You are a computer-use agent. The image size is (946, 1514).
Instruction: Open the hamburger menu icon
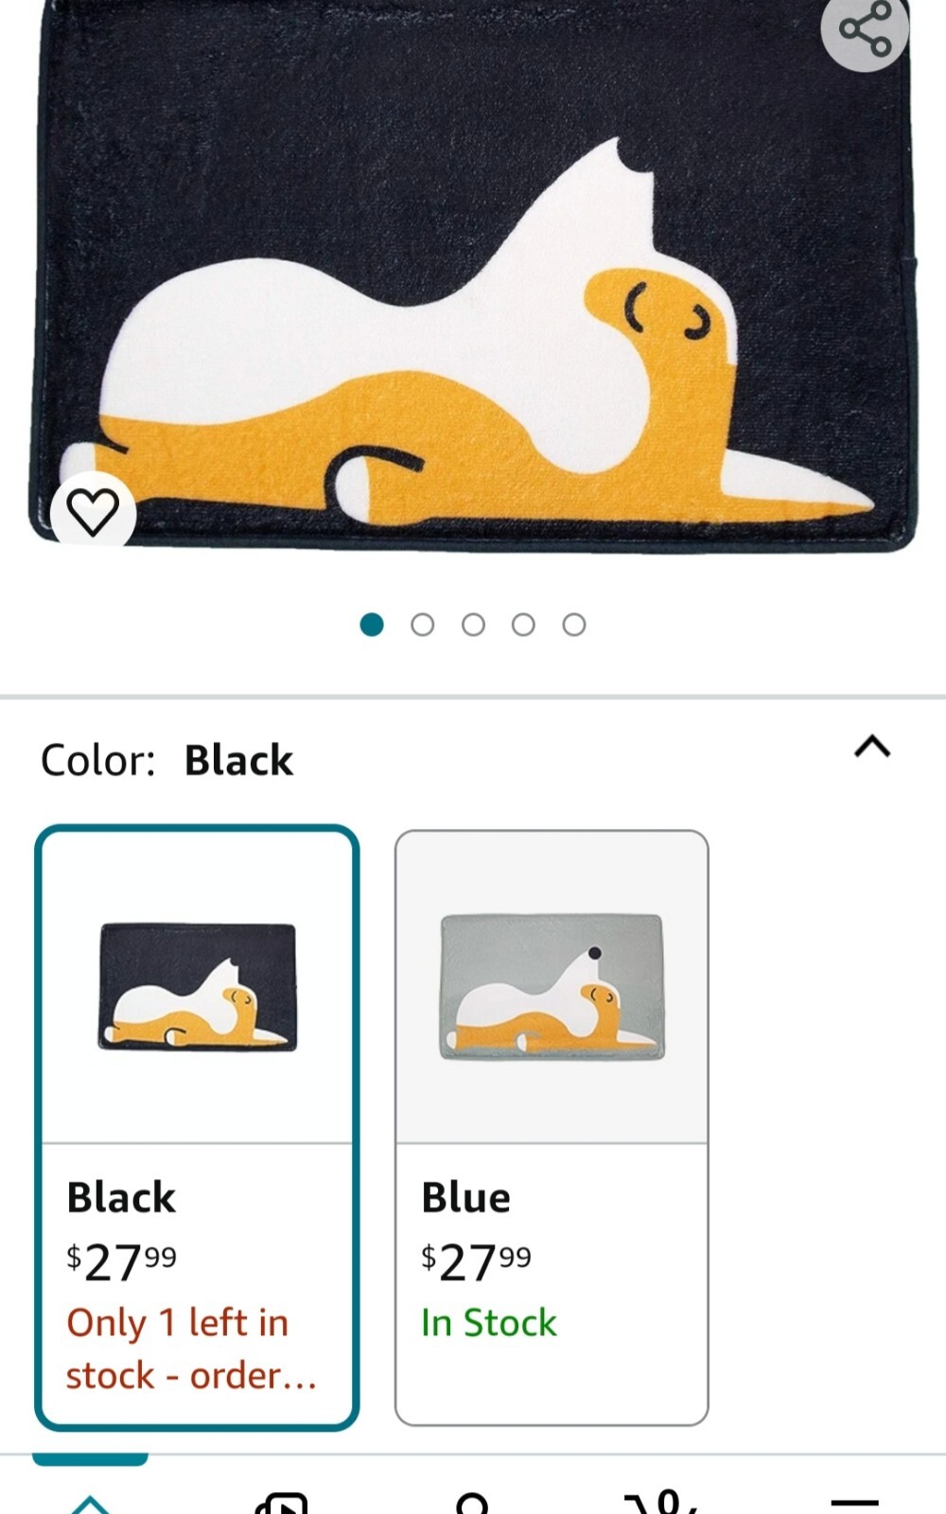(853, 1503)
